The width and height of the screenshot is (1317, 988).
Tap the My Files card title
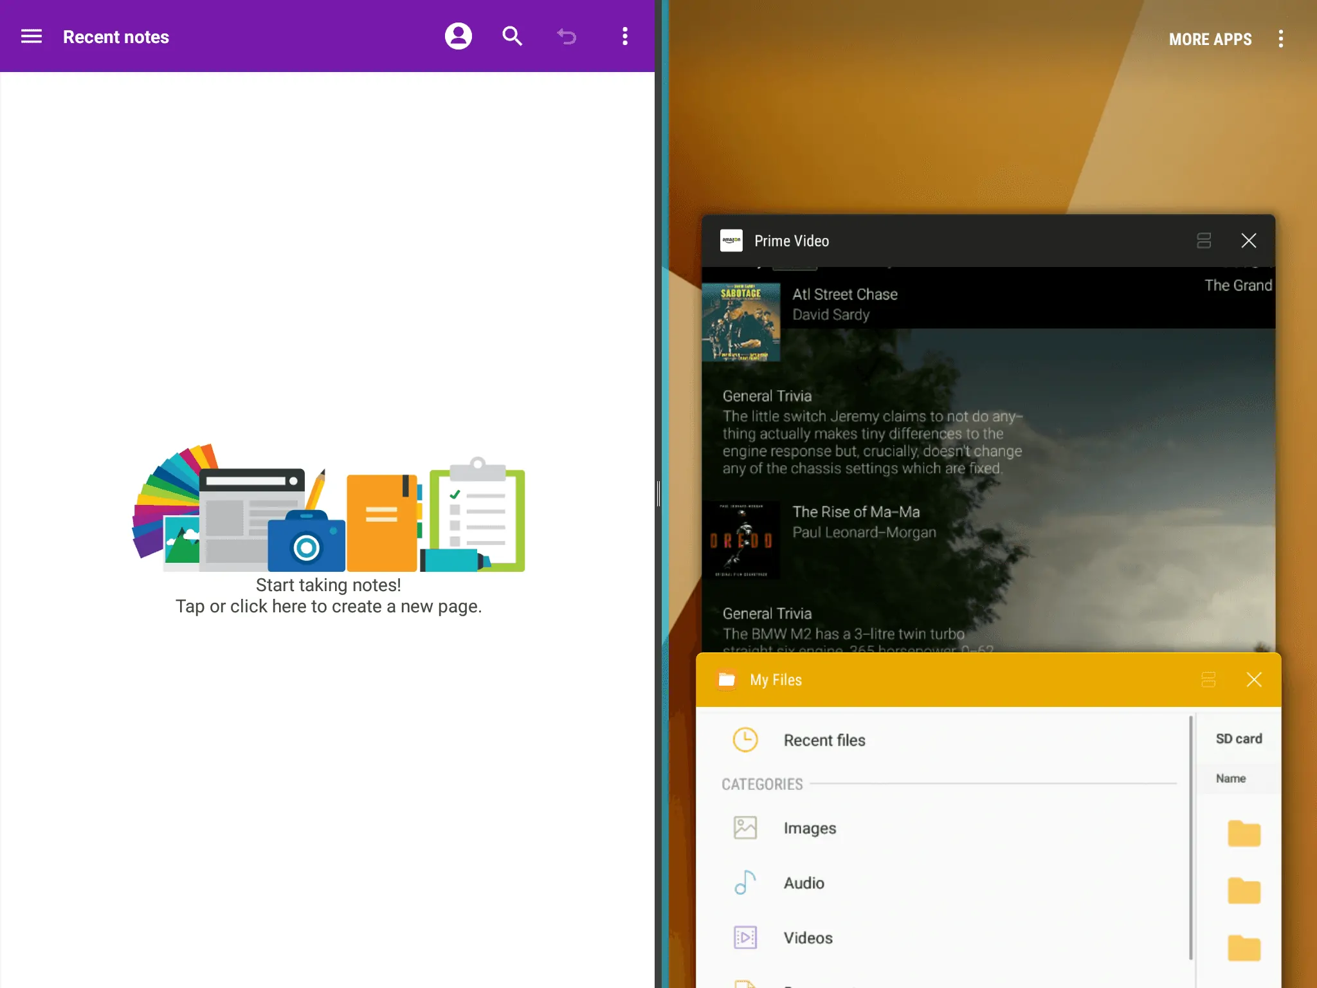pyautogui.click(x=776, y=680)
